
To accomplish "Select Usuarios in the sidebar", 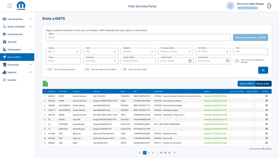I will coord(12,80).
